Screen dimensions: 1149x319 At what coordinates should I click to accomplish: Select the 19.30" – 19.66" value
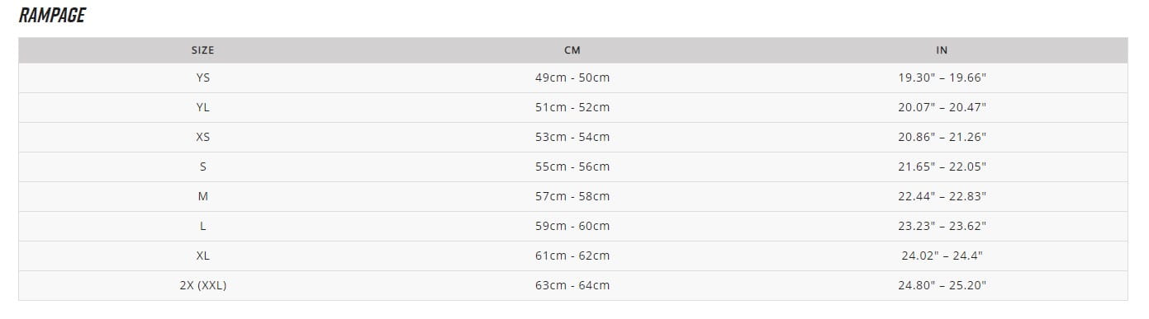tap(942, 77)
